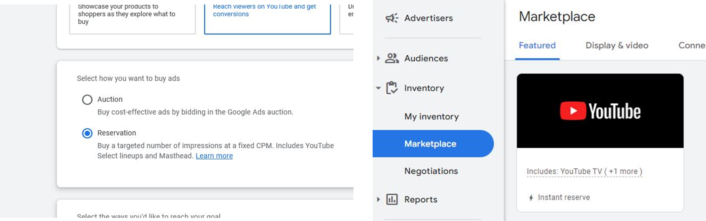
Task: Click the Instant reserve text
Action: 564,197
